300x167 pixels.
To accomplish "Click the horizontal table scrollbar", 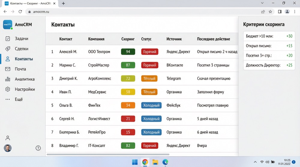I will click(108, 154).
